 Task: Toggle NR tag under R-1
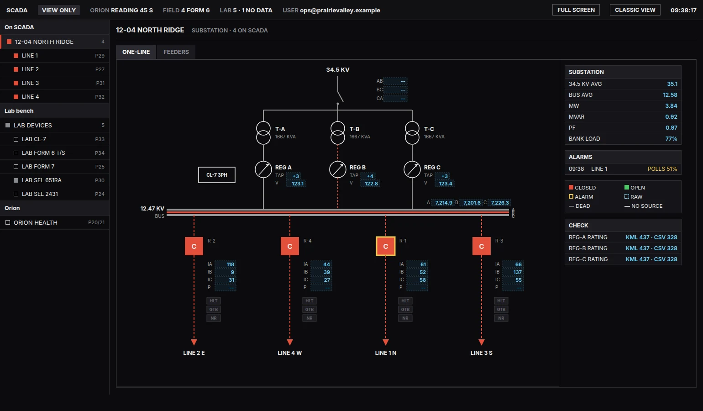pos(405,318)
